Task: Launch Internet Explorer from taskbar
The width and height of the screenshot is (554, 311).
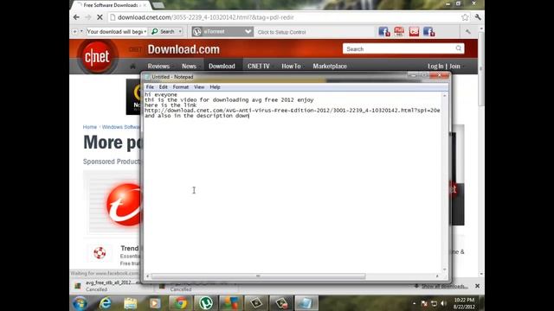Action: pyautogui.click(x=106, y=303)
